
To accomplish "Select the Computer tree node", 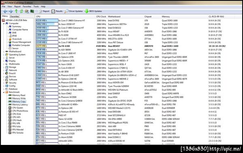I will [x=12, y=23].
